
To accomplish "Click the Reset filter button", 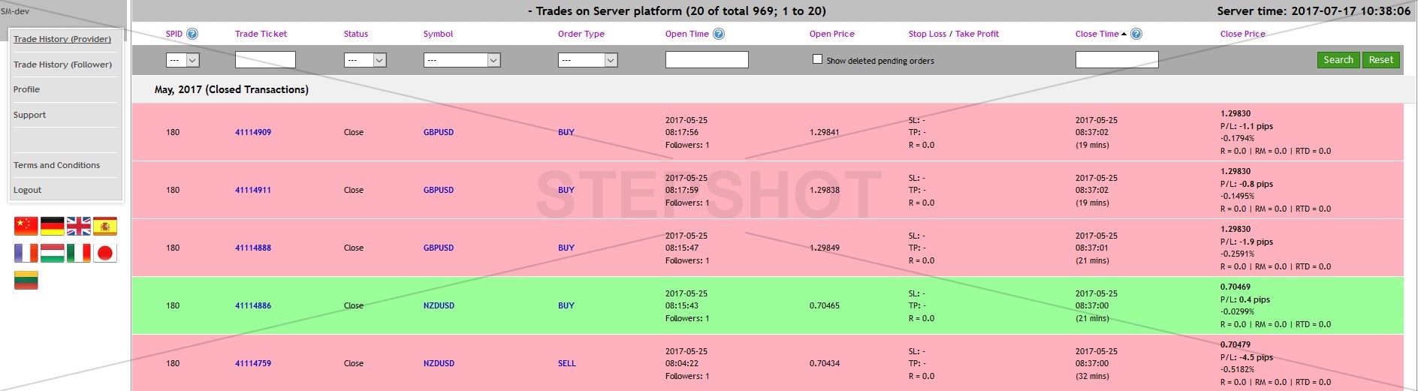I will tap(1380, 60).
